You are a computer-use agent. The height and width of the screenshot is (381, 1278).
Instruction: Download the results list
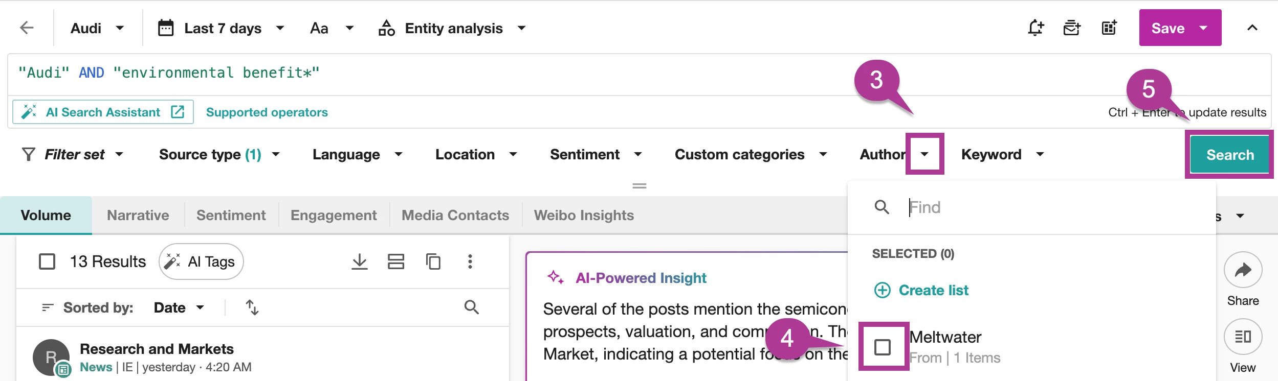pyautogui.click(x=360, y=261)
